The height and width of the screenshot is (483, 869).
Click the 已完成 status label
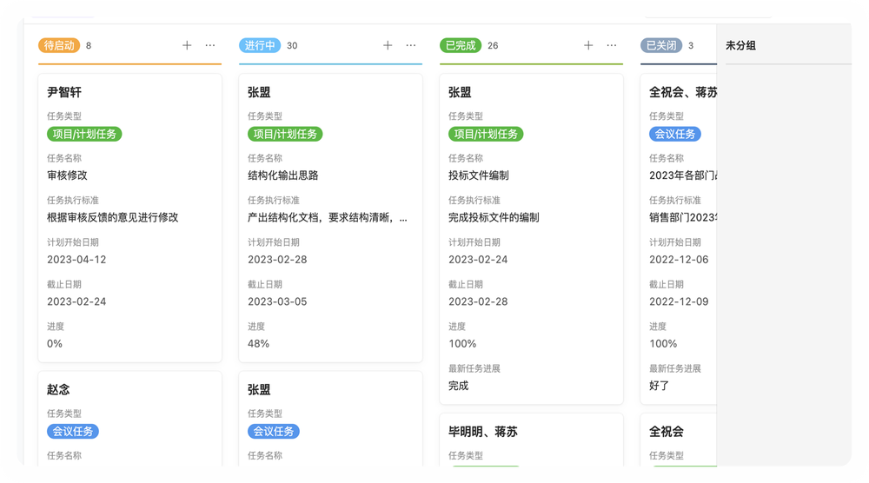tap(461, 45)
